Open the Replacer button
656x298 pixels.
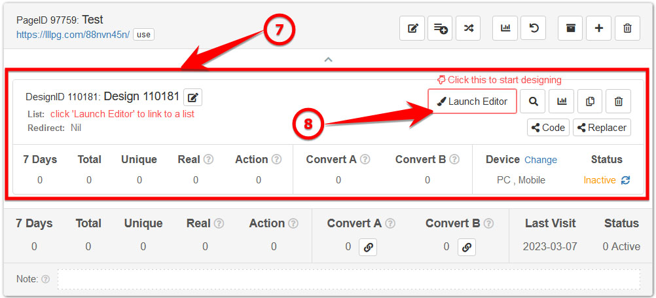602,128
